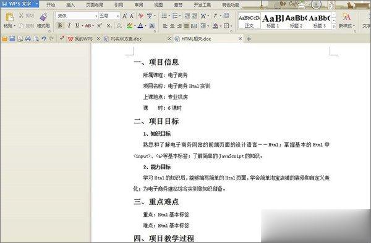Click the highlight color marker swatch
The image size is (371, 243).
tap(129, 26)
